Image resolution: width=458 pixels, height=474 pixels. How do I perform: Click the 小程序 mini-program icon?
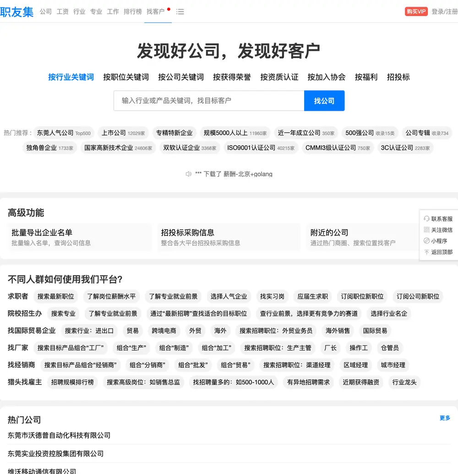pyautogui.click(x=426, y=241)
